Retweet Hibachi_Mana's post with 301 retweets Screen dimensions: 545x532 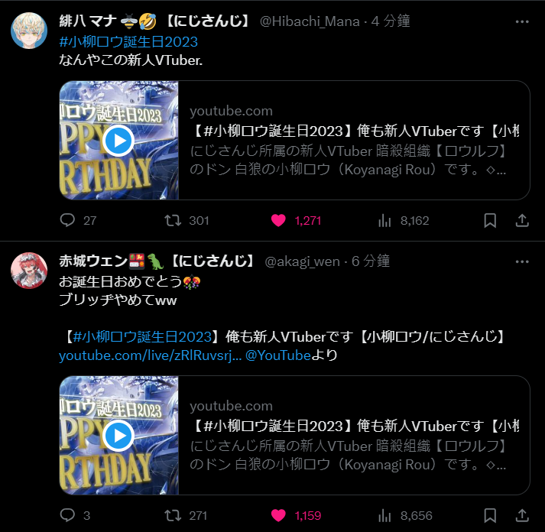pos(173,220)
